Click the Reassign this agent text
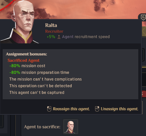Viewport: 146px width, 136px height. click(x=71, y=109)
